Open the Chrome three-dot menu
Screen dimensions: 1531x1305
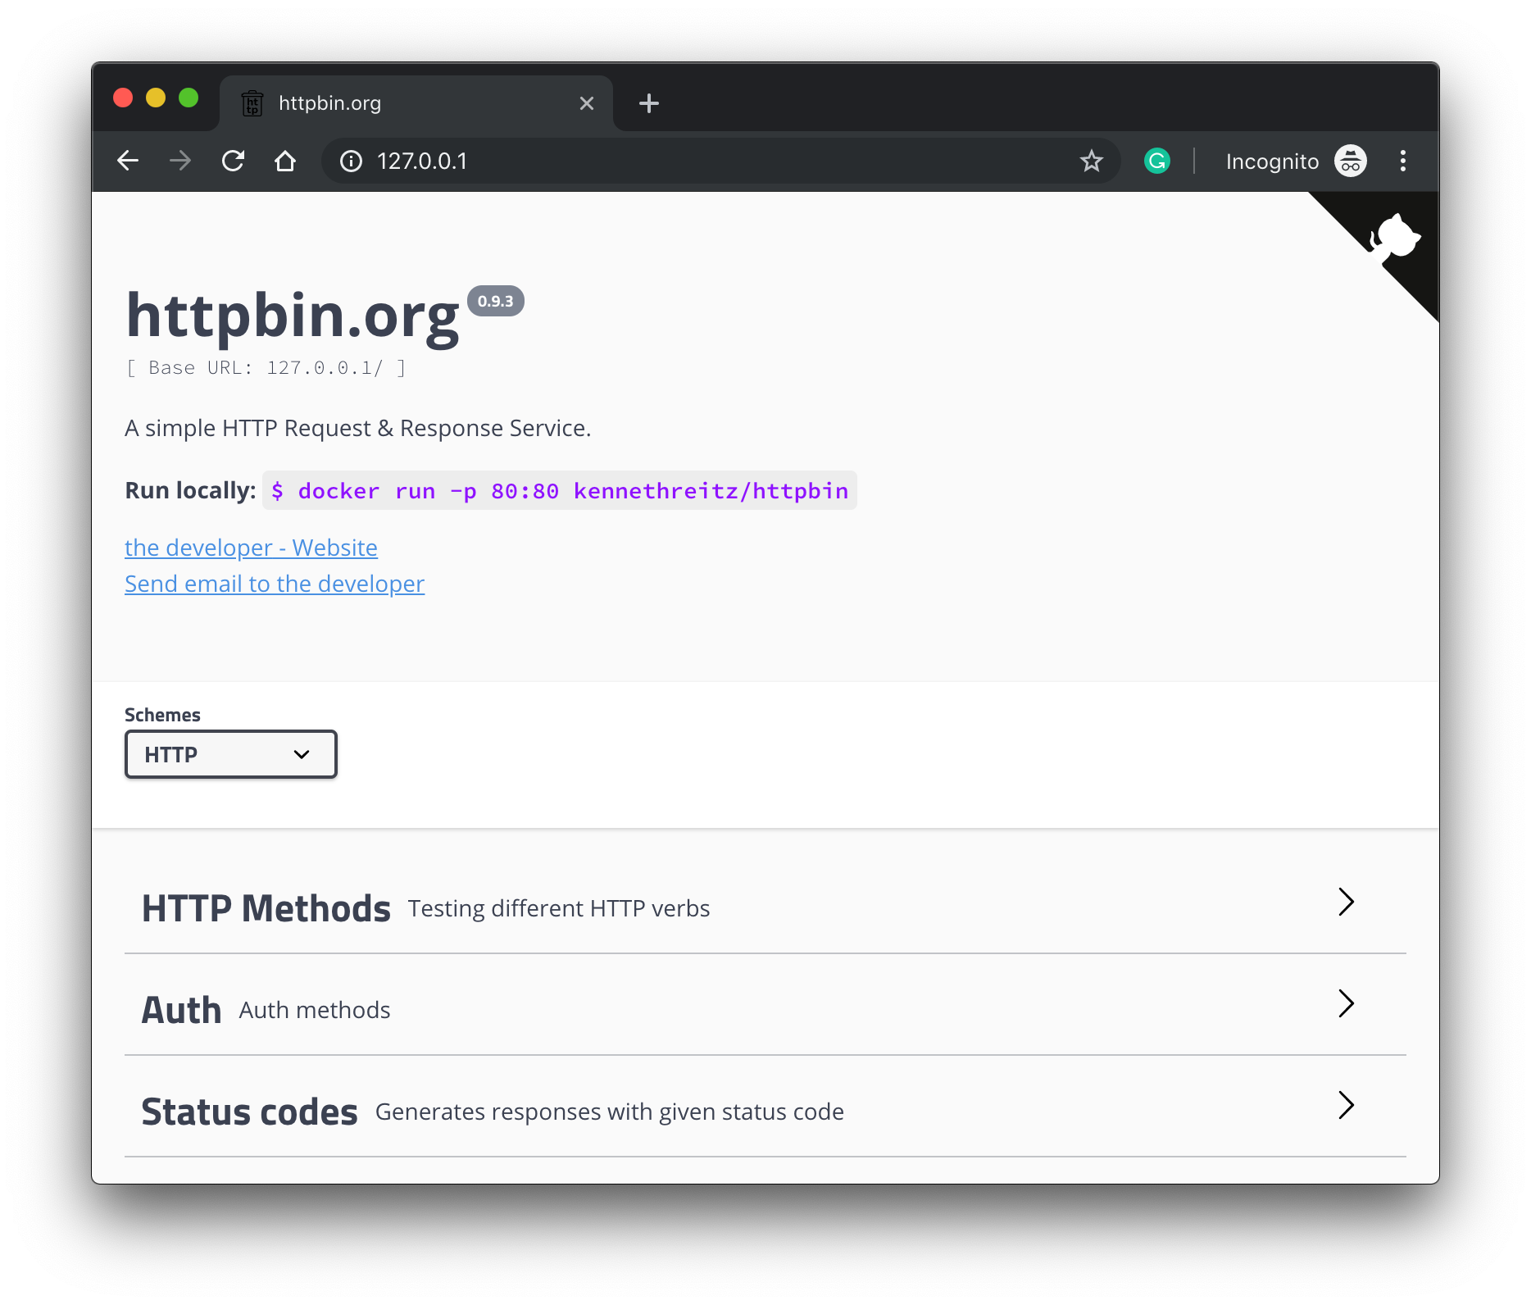point(1403,161)
